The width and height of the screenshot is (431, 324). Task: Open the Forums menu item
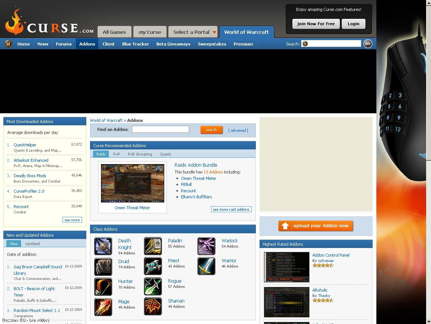(x=64, y=44)
